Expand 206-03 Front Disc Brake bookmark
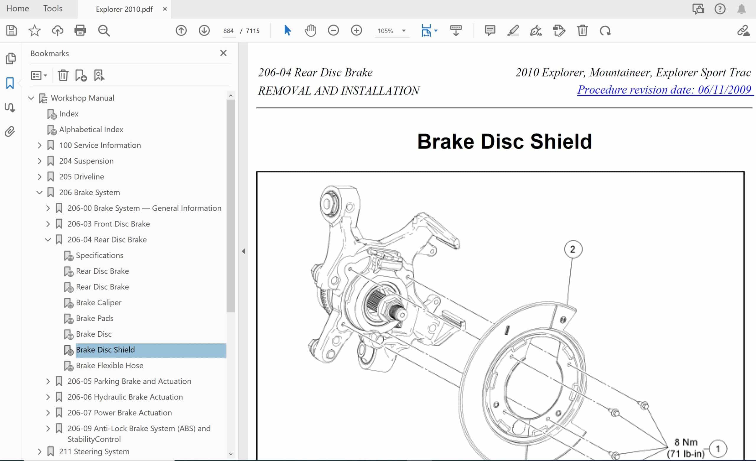This screenshot has height=461, width=756. pyautogui.click(x=48, y=224)
